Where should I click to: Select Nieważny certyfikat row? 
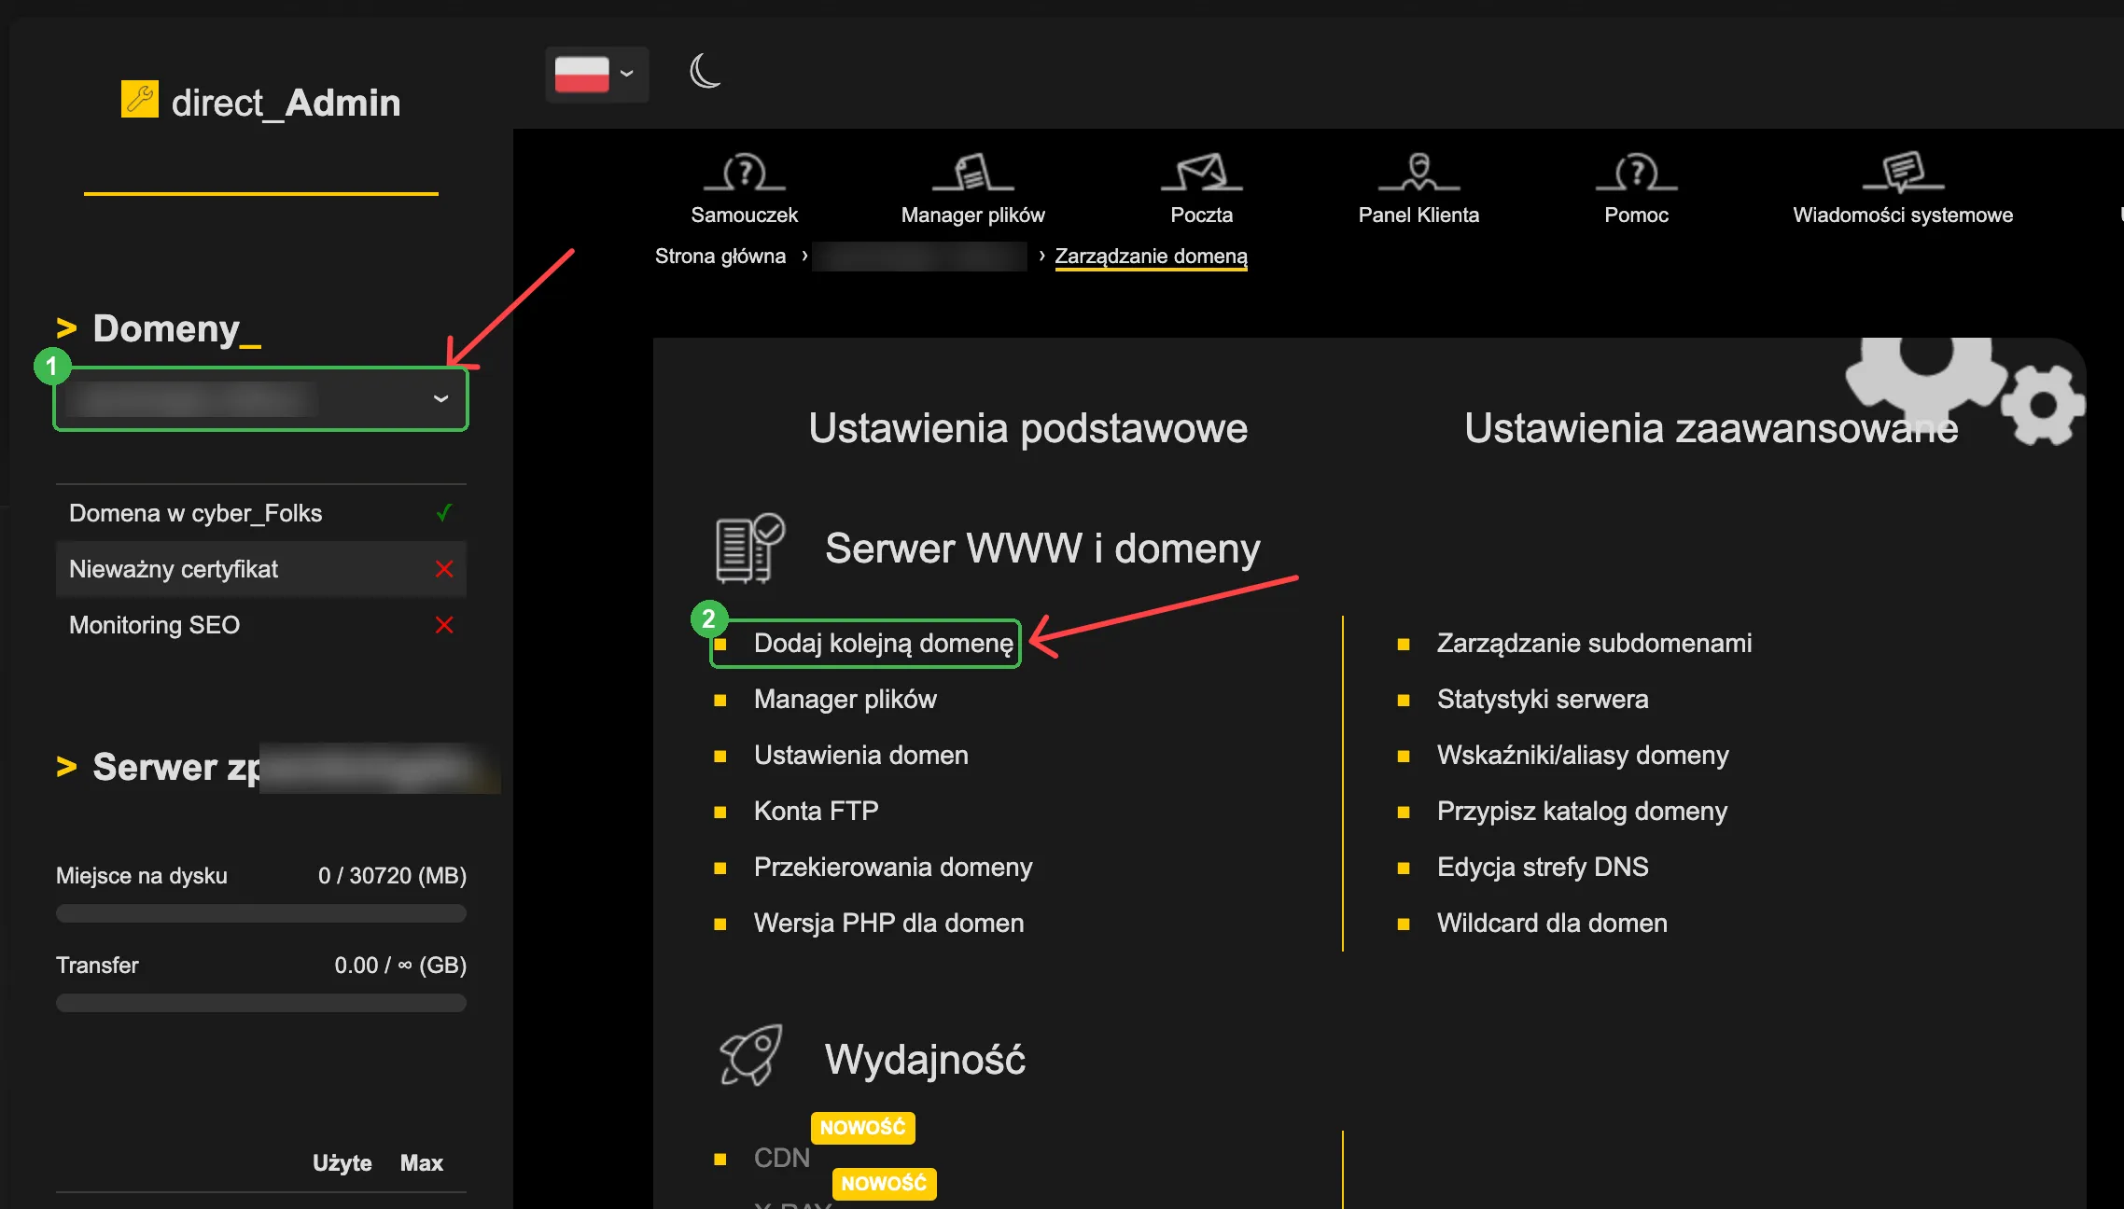260,569
